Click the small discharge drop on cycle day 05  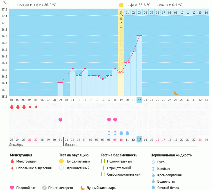coord(36,107)
